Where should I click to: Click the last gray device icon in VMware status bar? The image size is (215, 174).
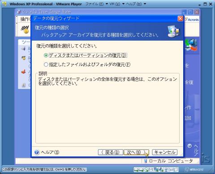coord(176,170)
